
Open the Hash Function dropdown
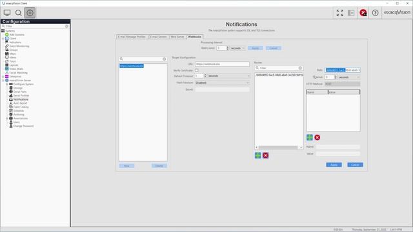(x=222, y=82)
